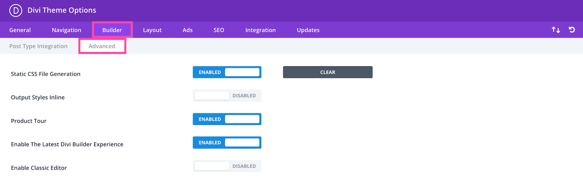
Task: Select the Builder tab
Action: 112,30
